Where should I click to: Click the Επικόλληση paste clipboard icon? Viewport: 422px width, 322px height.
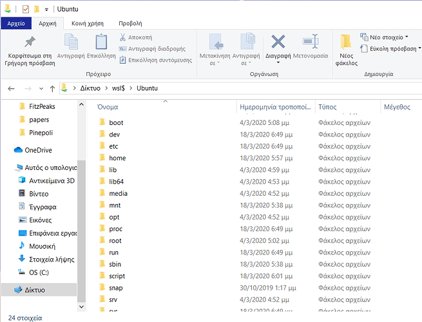[101, 42]
